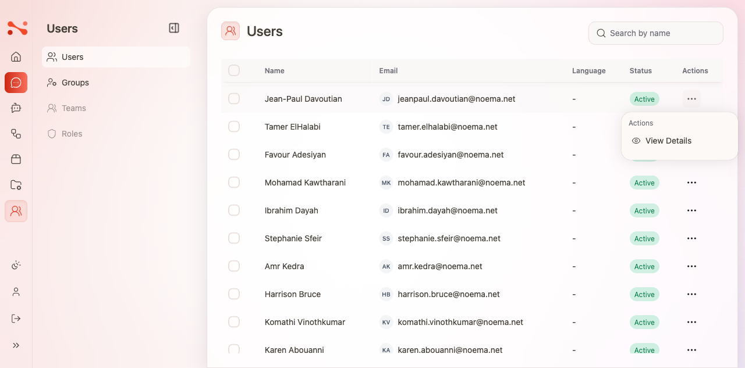Click the Status column header
This screenshot has width=745, height=368.
pyautogui.click(x=641, y=70)
